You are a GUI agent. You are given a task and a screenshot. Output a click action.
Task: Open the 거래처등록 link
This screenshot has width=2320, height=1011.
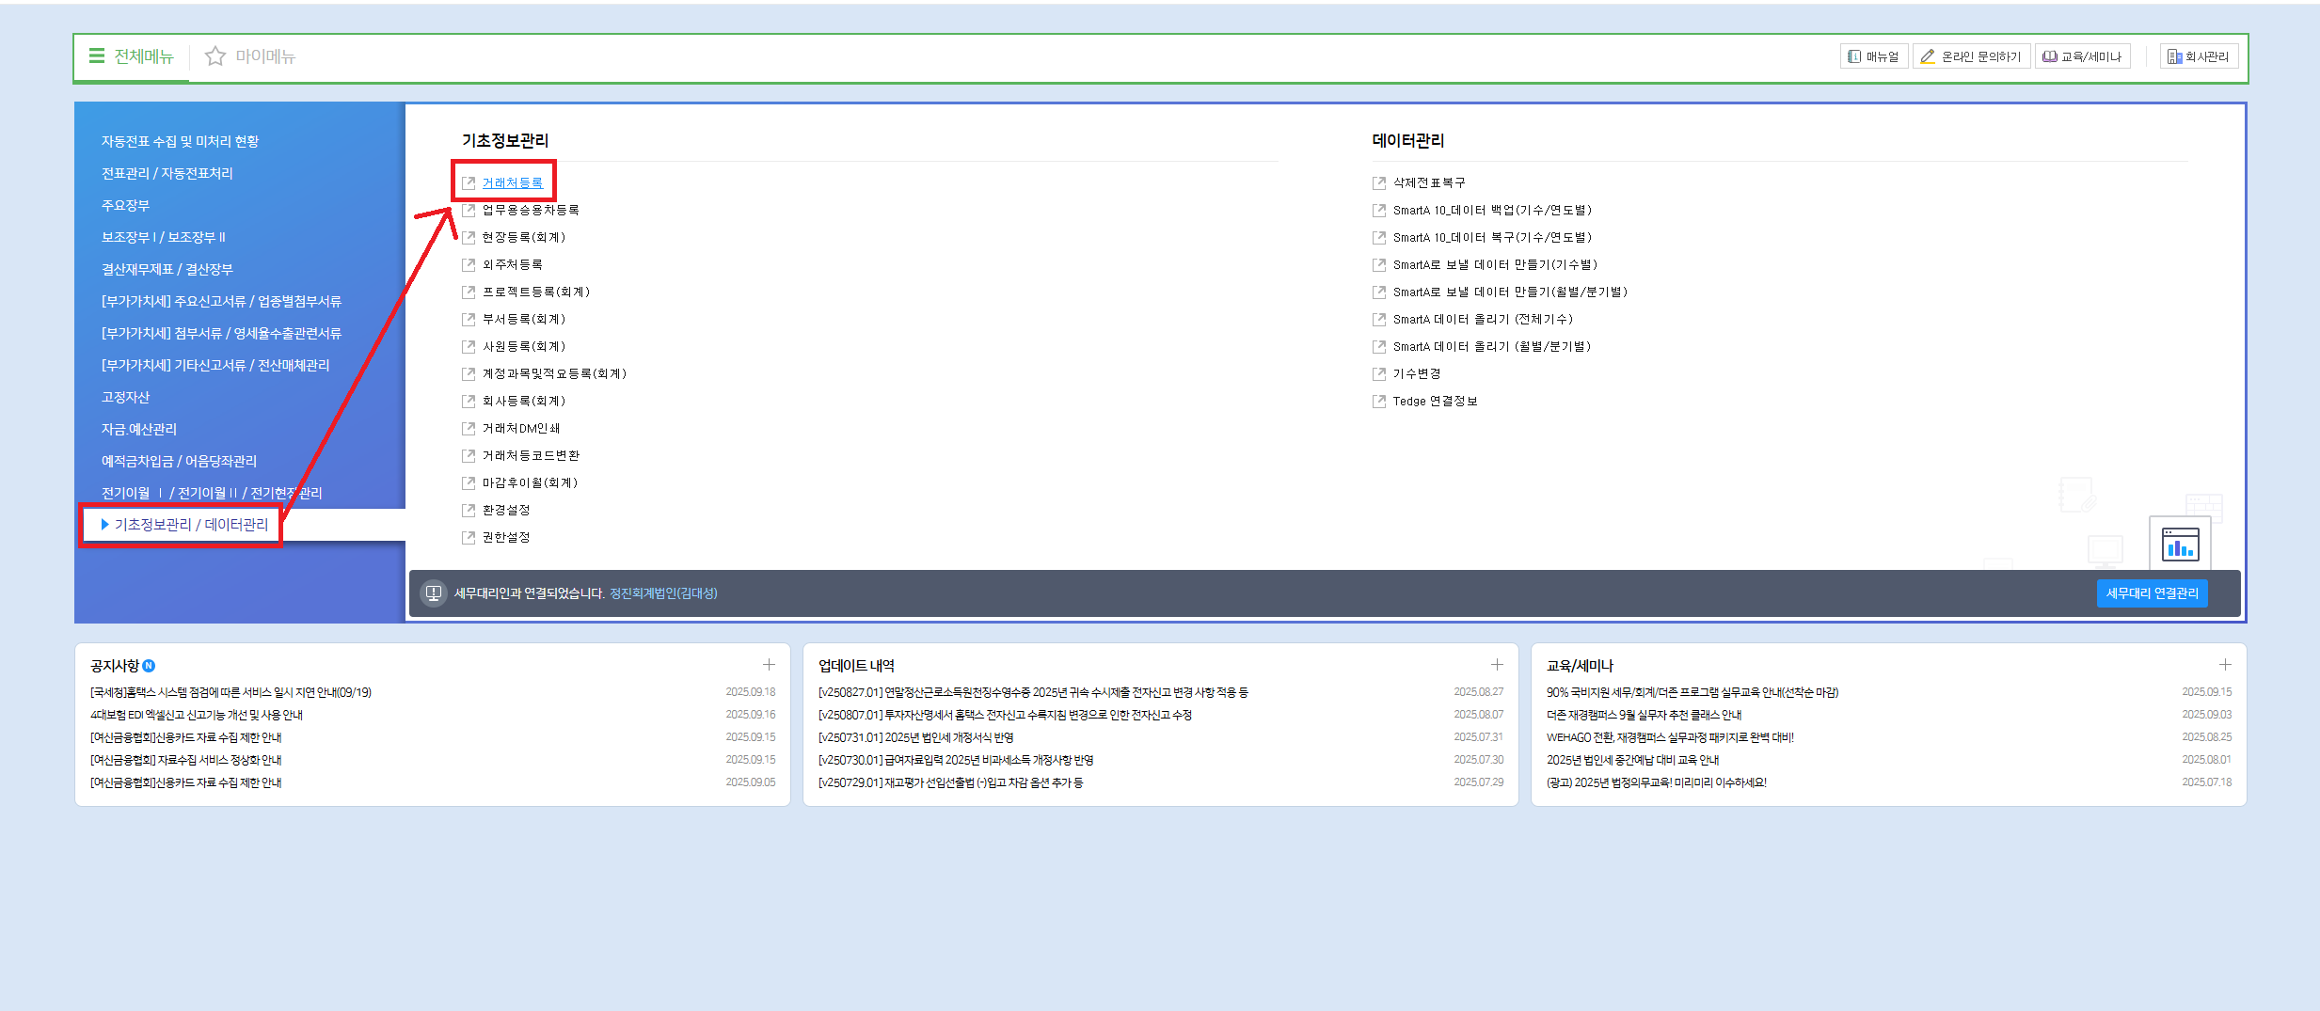point(512,183)
